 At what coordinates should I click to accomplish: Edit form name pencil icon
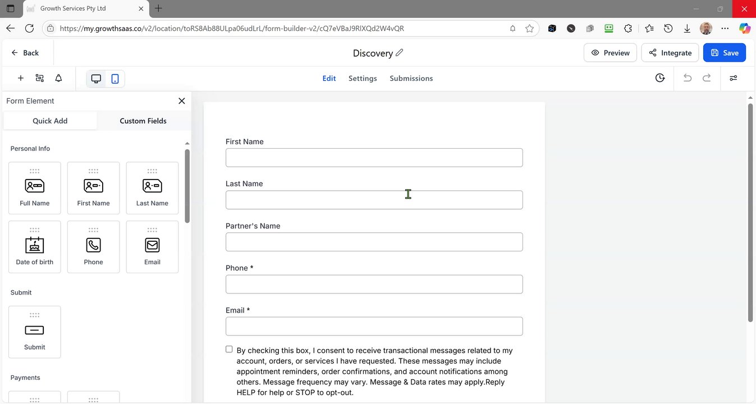pyautogui.click(x=400, y=53)
